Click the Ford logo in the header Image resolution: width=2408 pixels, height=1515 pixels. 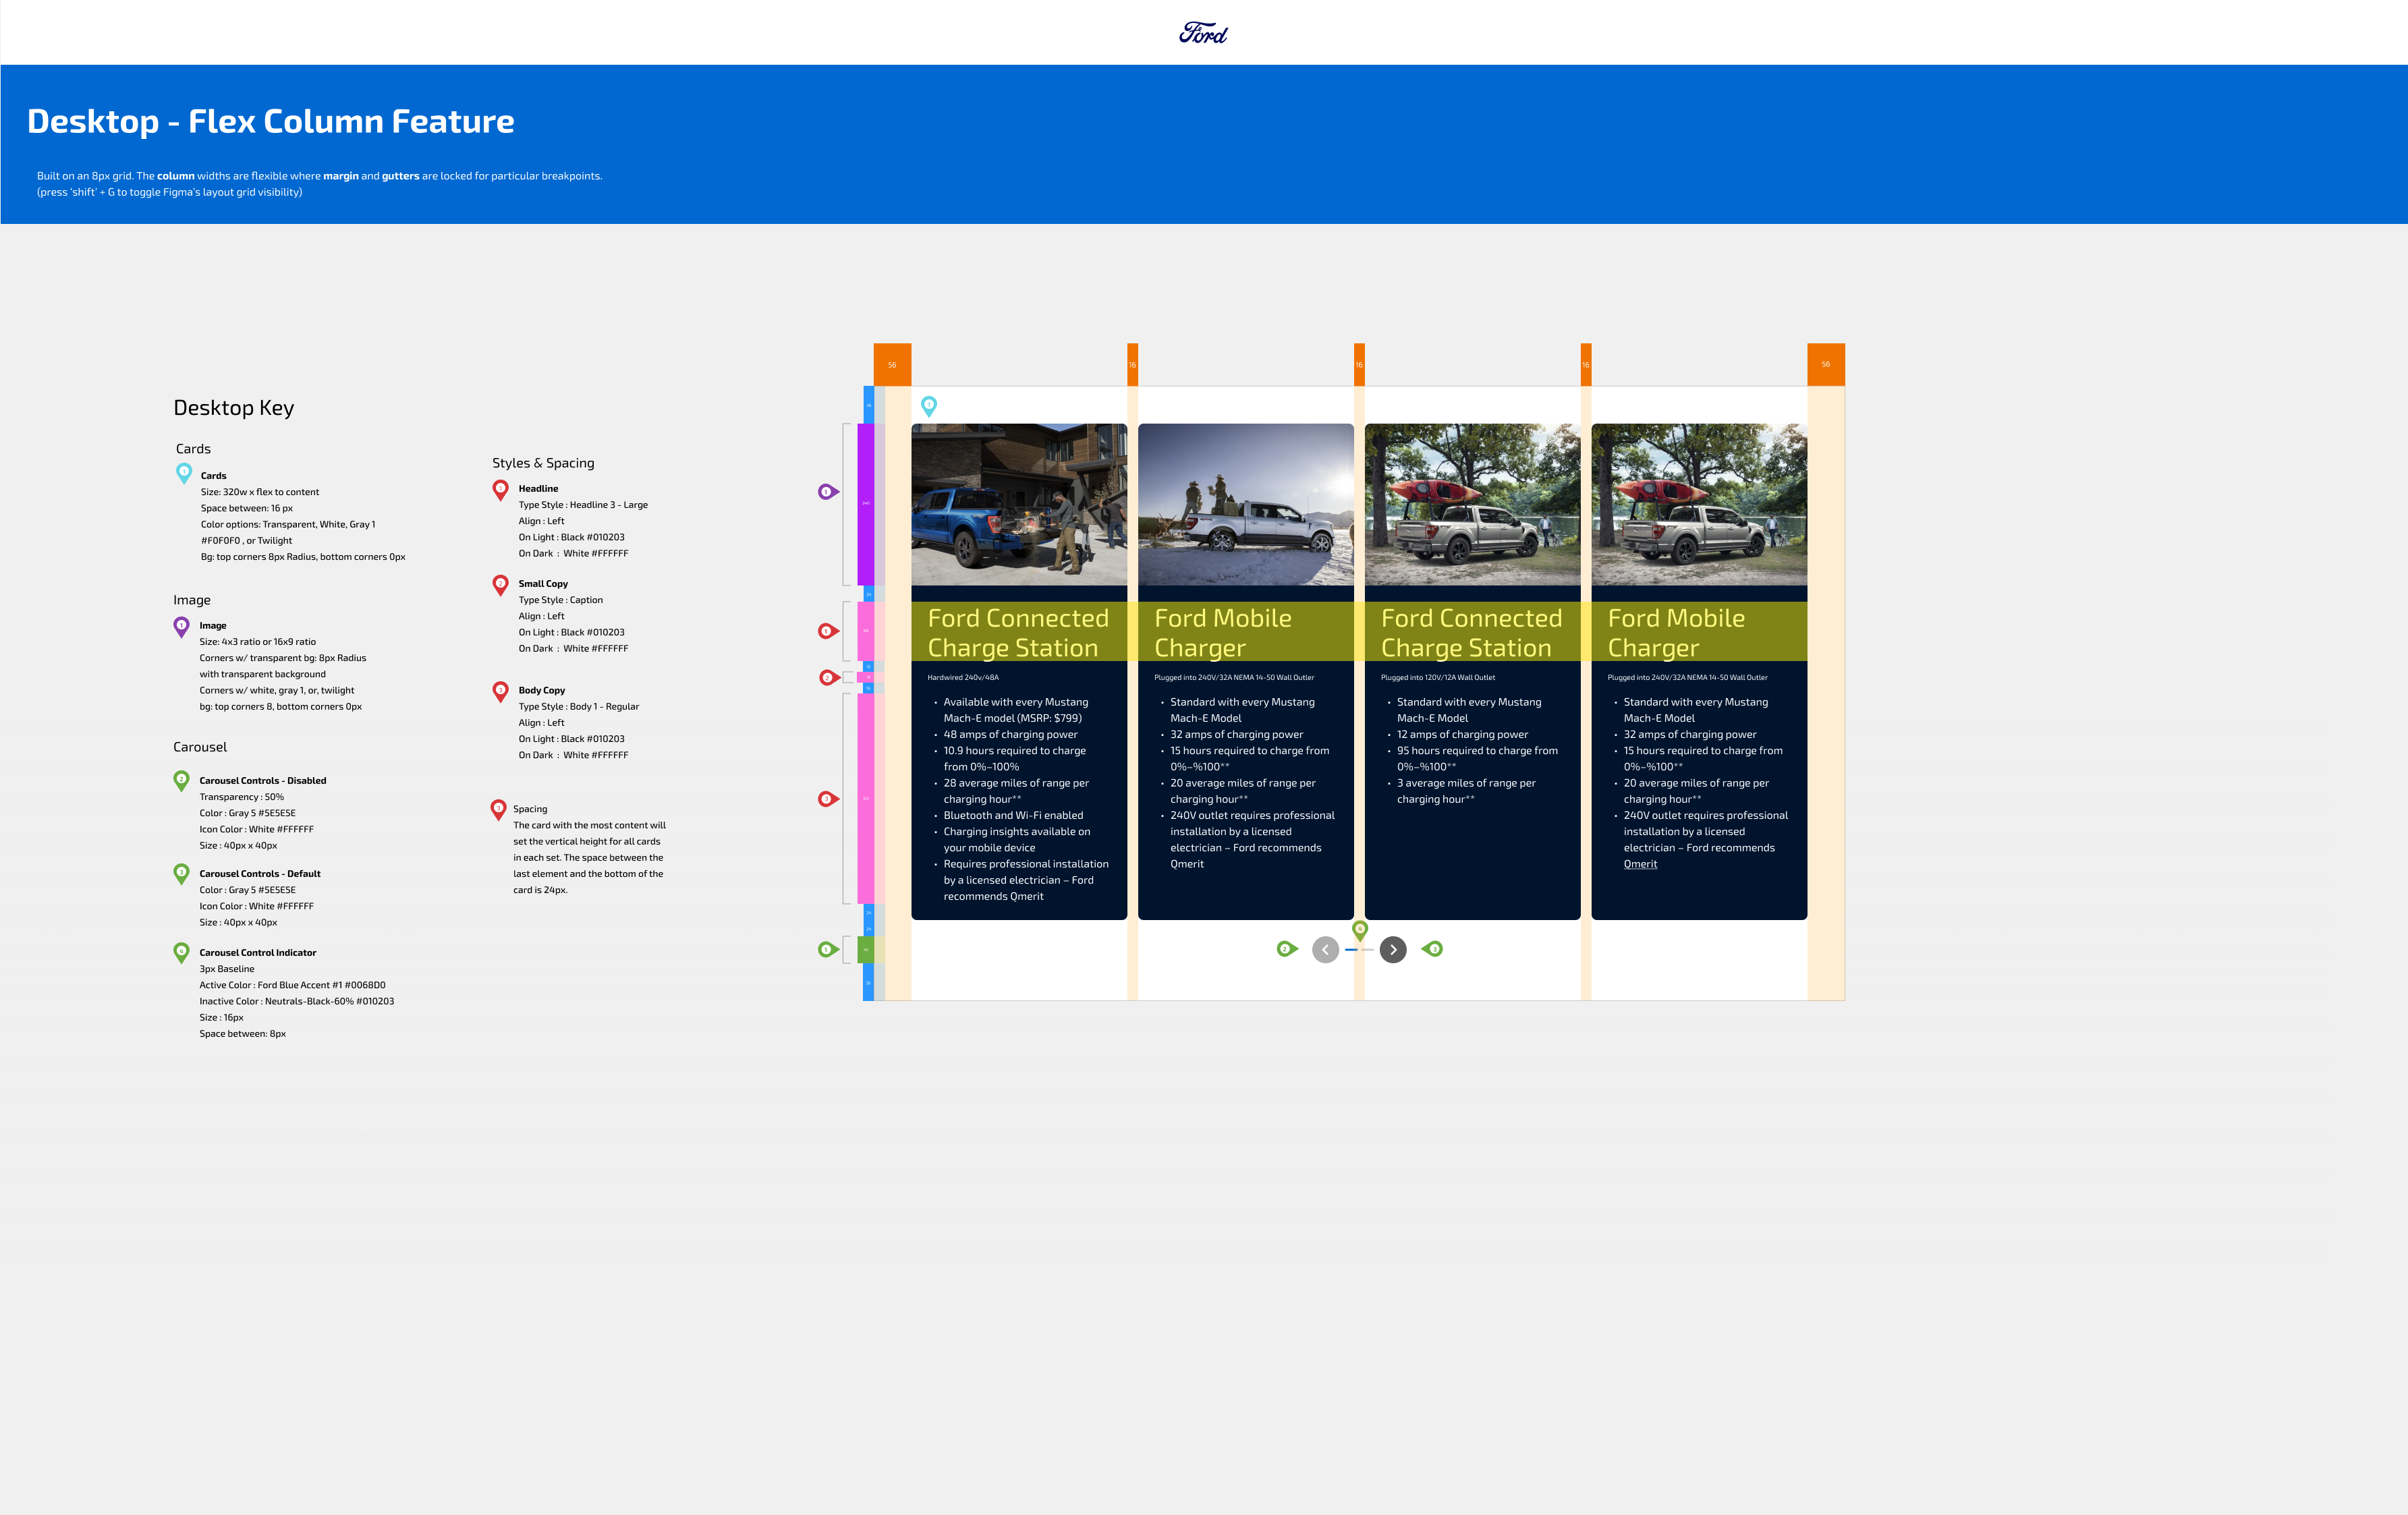pyautogui.click(x=1203, y=33)
